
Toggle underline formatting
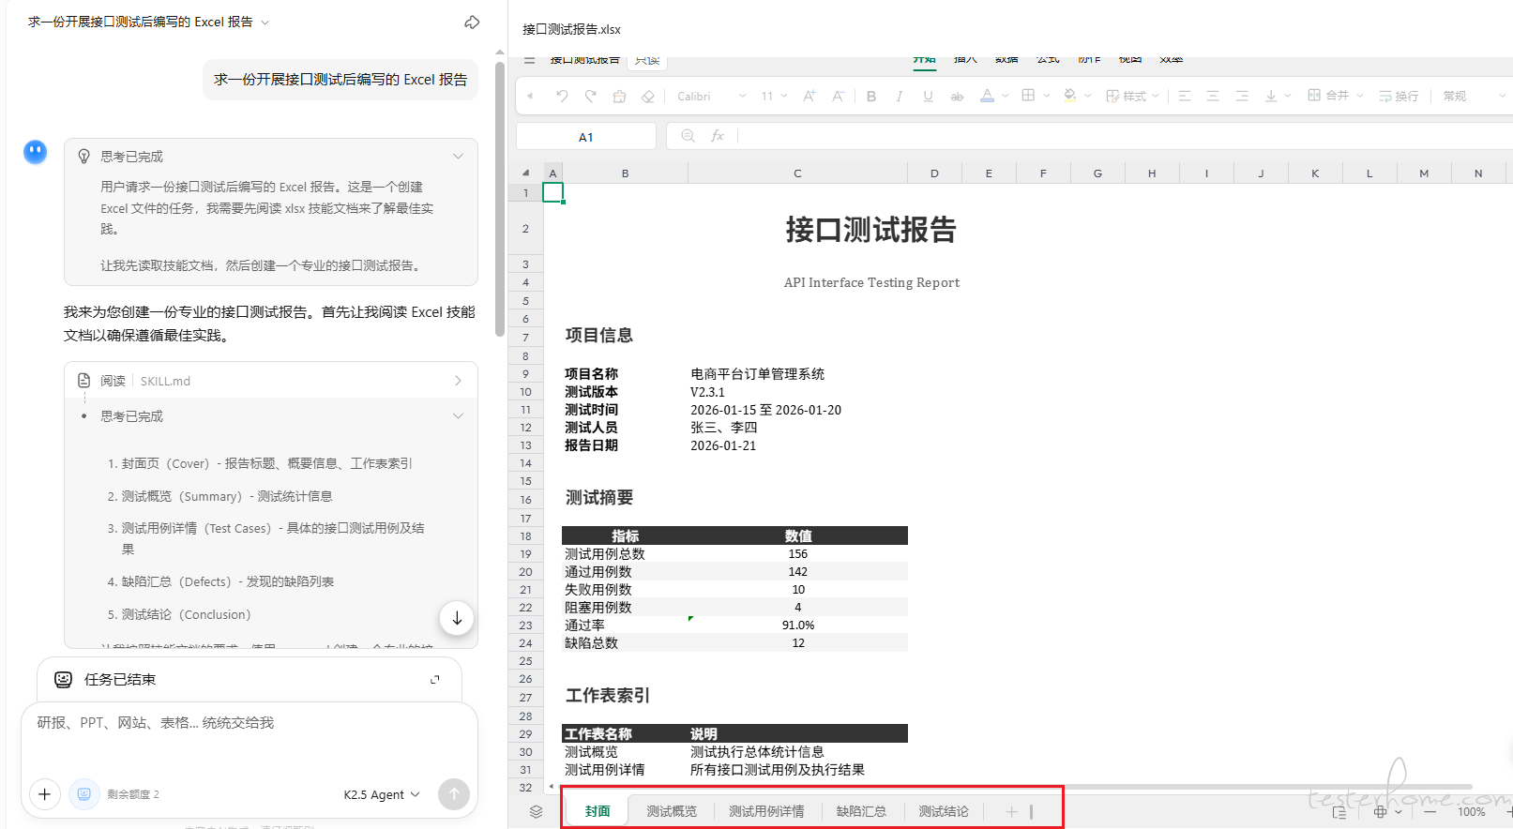pos(928,96)
